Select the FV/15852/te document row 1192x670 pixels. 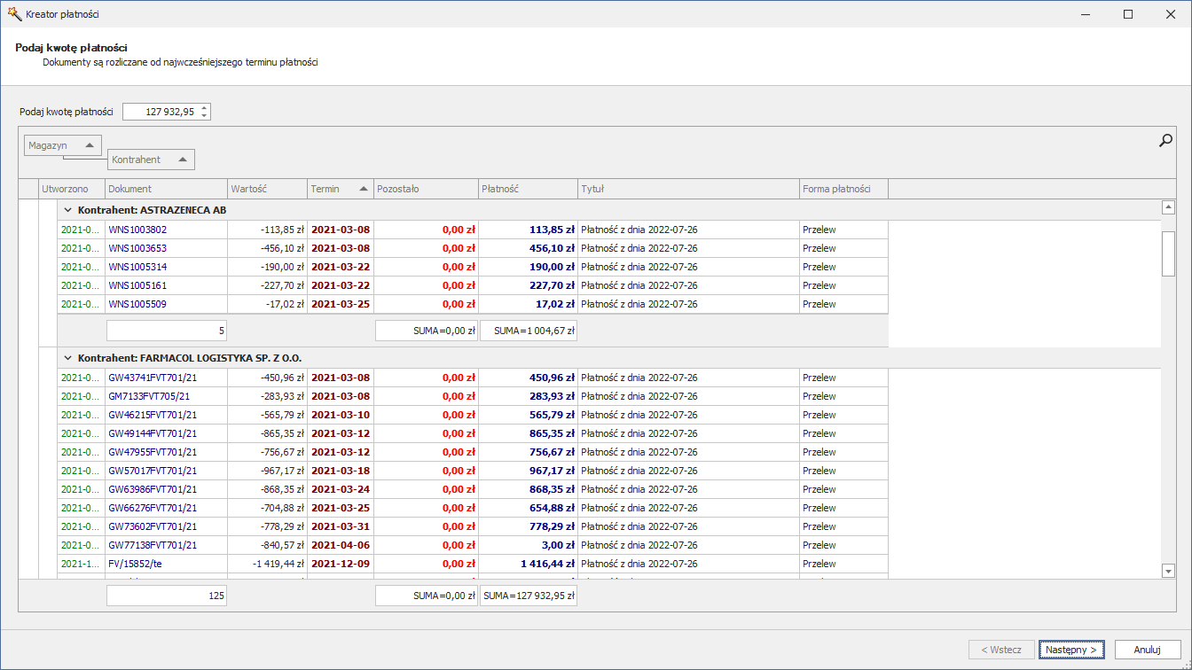136,564
